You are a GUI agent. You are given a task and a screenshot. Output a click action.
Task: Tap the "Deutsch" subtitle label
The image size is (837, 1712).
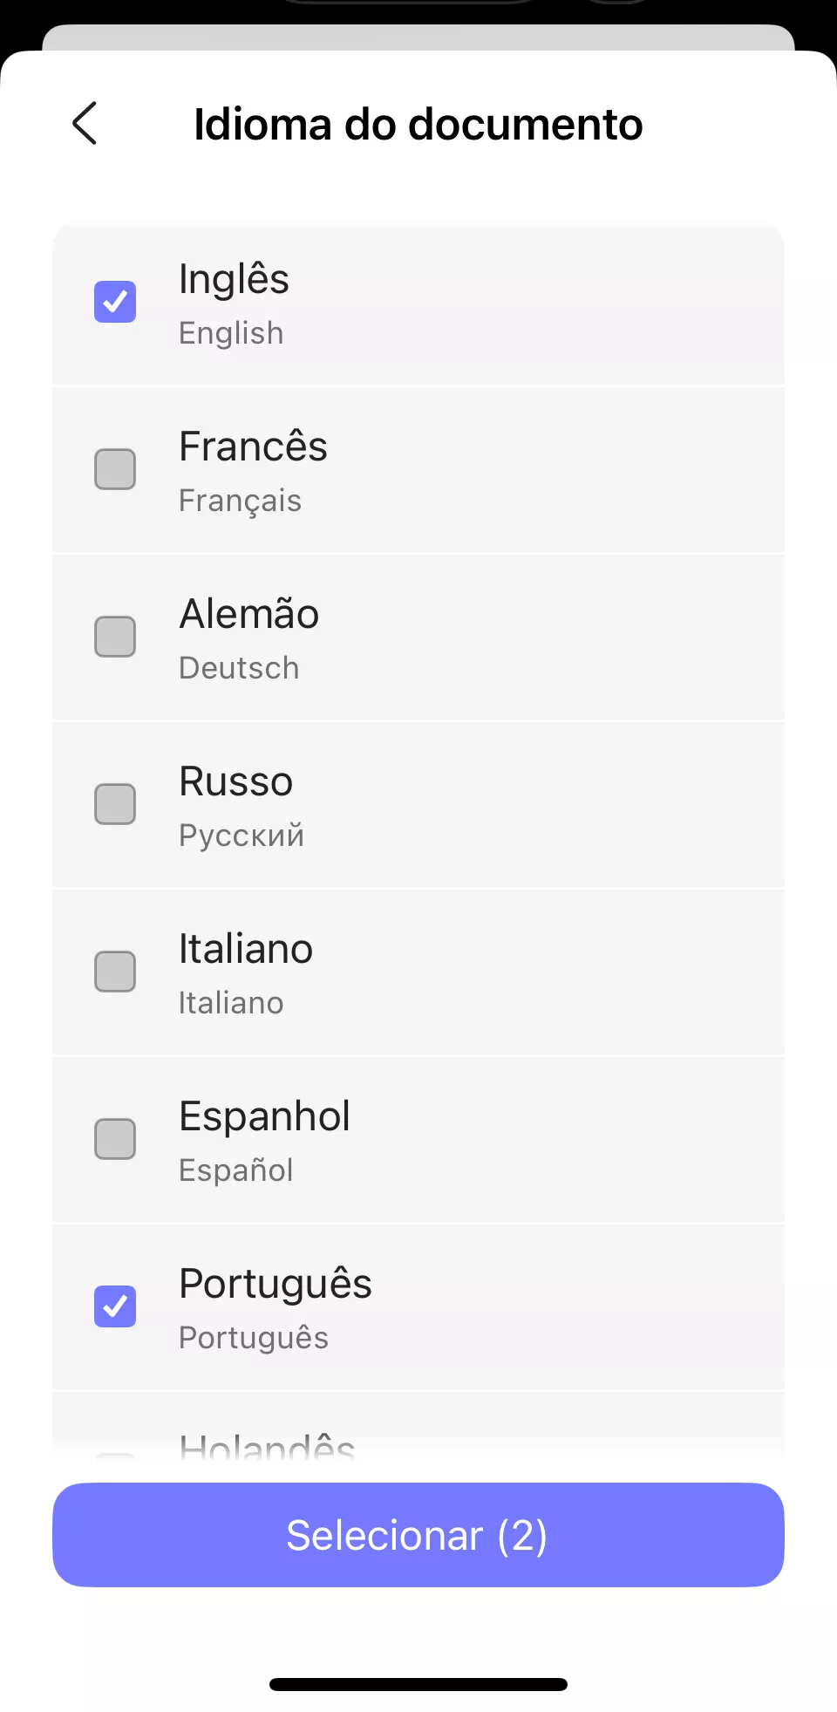coord(239,668)
